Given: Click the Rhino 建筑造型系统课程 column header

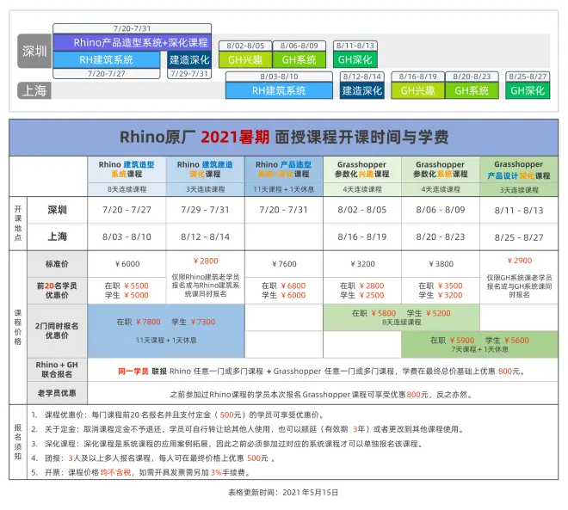Looking at the screenshot, I should pos(127,169).
